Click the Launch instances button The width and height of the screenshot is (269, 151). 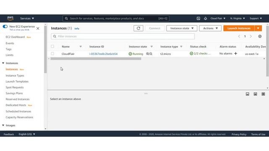pos(239,28)
